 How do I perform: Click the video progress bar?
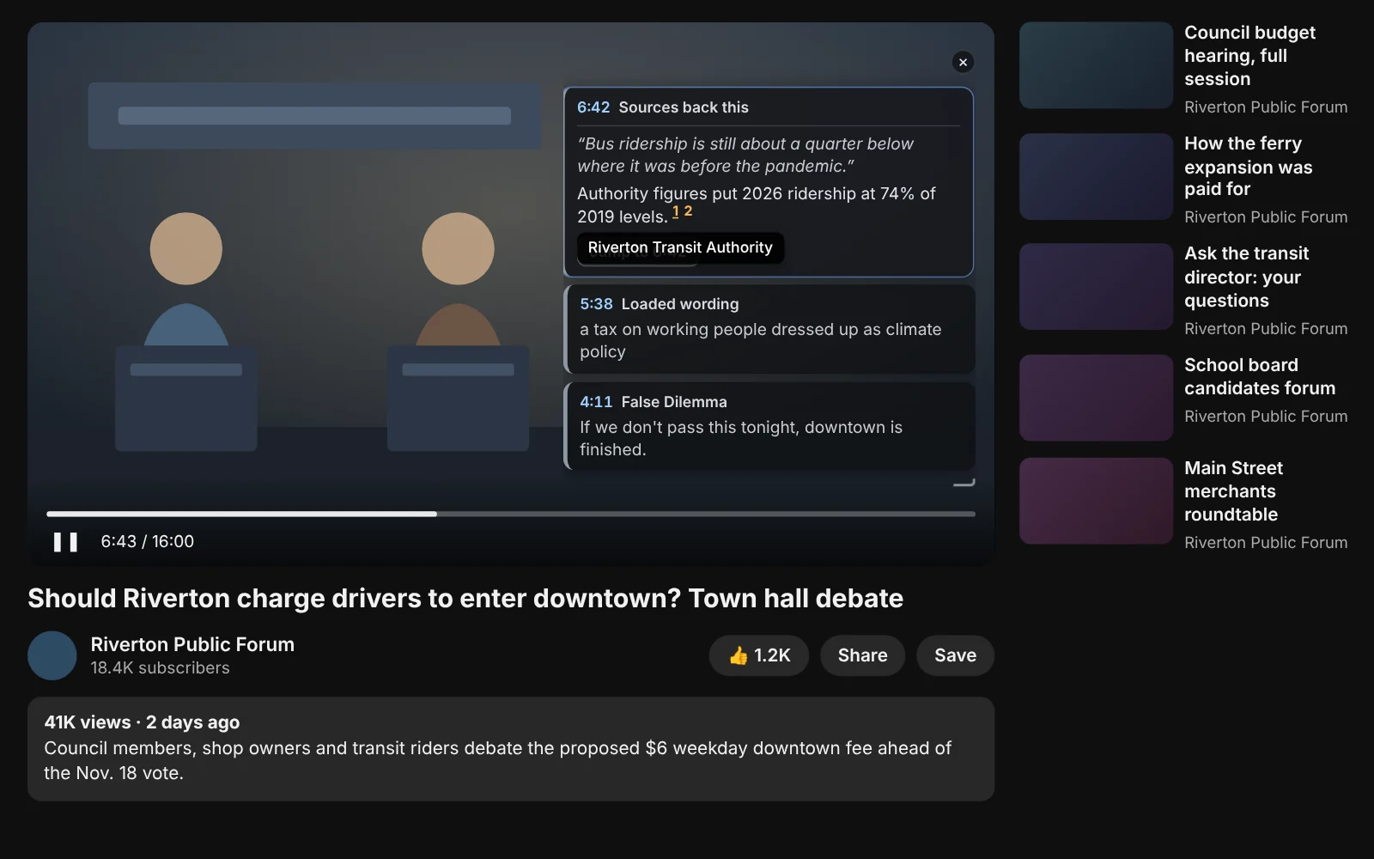click(x=511, y=514)
